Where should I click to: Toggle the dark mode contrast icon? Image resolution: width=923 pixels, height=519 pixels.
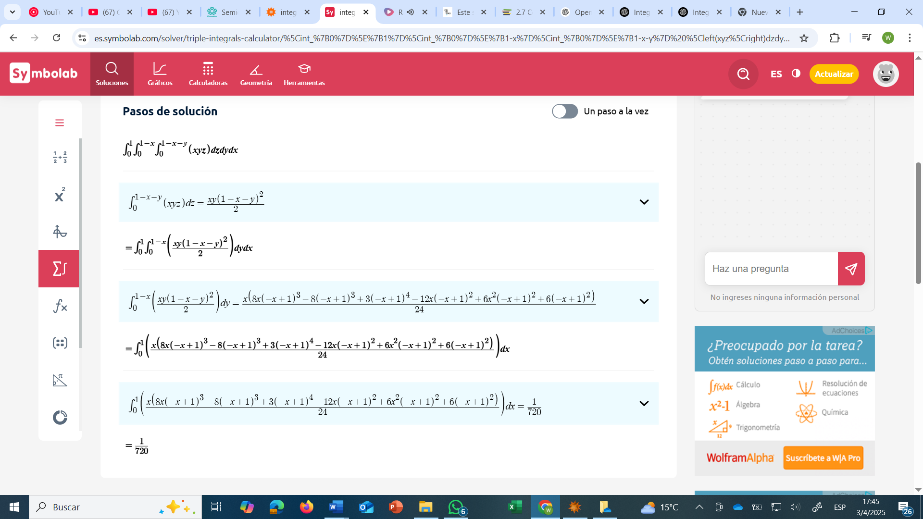coord(796,74)
